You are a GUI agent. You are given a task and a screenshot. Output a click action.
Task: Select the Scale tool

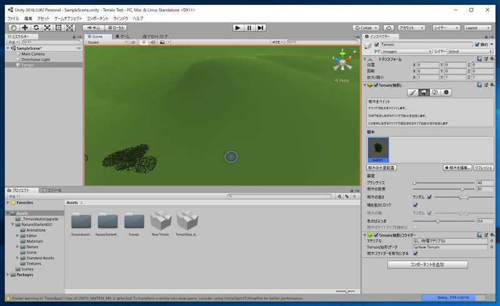point(47,27)
